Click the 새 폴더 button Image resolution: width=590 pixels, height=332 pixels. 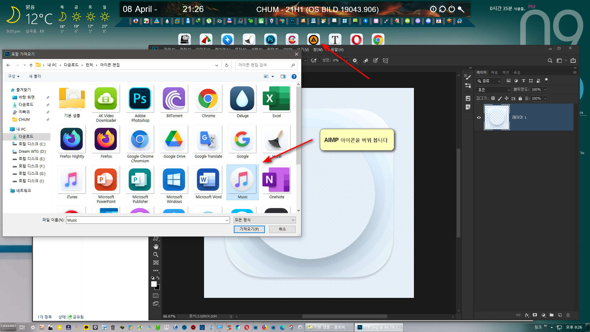pos(35,76)
